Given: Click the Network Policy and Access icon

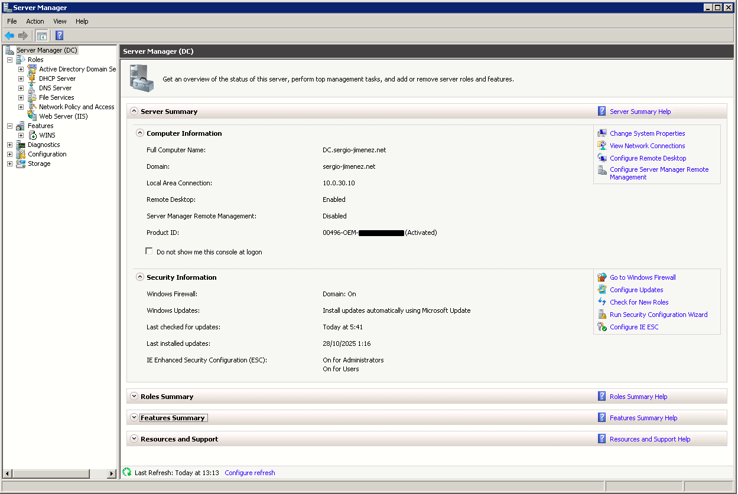Looking at the screenshot, I should coord(32,107).
